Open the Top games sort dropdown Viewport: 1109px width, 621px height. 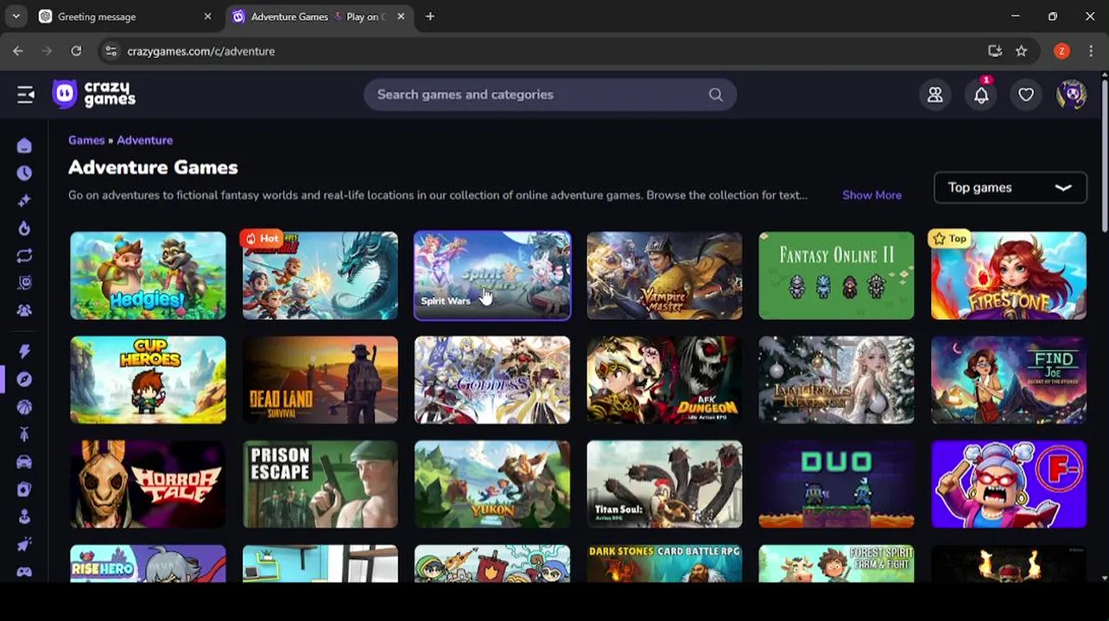[1010, 187]
